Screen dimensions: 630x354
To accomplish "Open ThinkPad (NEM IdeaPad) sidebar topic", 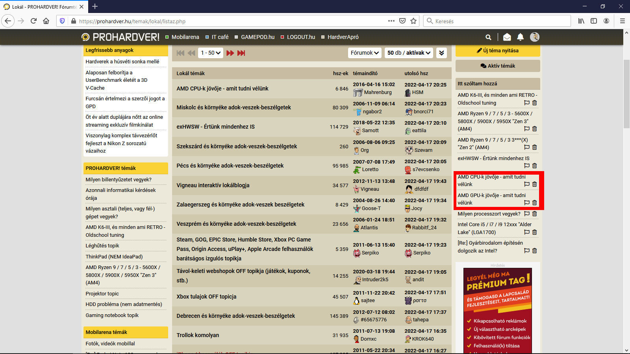I will coord(114,257).
